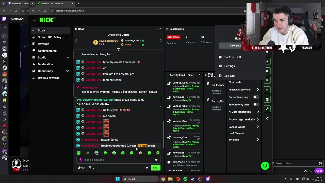Expand the Twitch sidebar arrow icon
325x183 pixels.
[4, 27]
